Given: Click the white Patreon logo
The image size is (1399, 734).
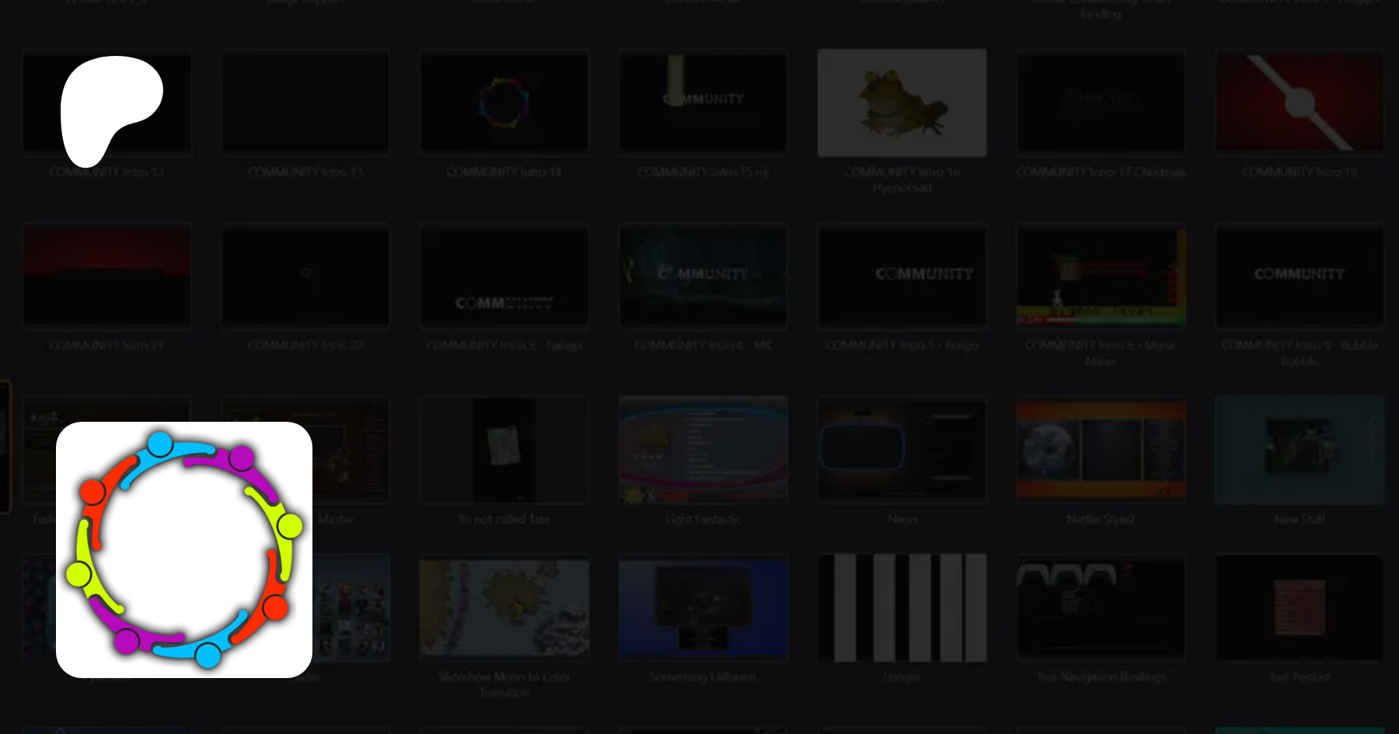Looking at the screenshot, I should [109, 105].
